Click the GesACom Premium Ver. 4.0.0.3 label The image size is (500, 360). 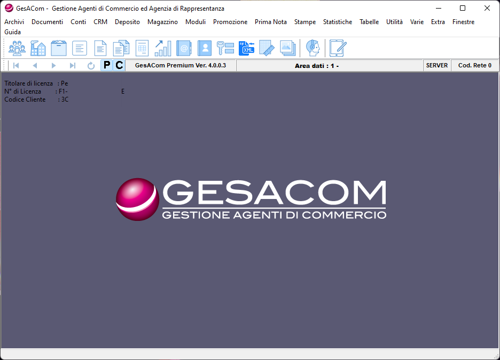[181, 65]
